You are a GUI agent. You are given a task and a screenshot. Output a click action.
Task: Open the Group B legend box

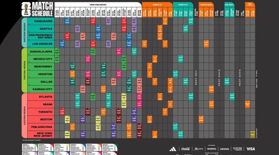46,148
